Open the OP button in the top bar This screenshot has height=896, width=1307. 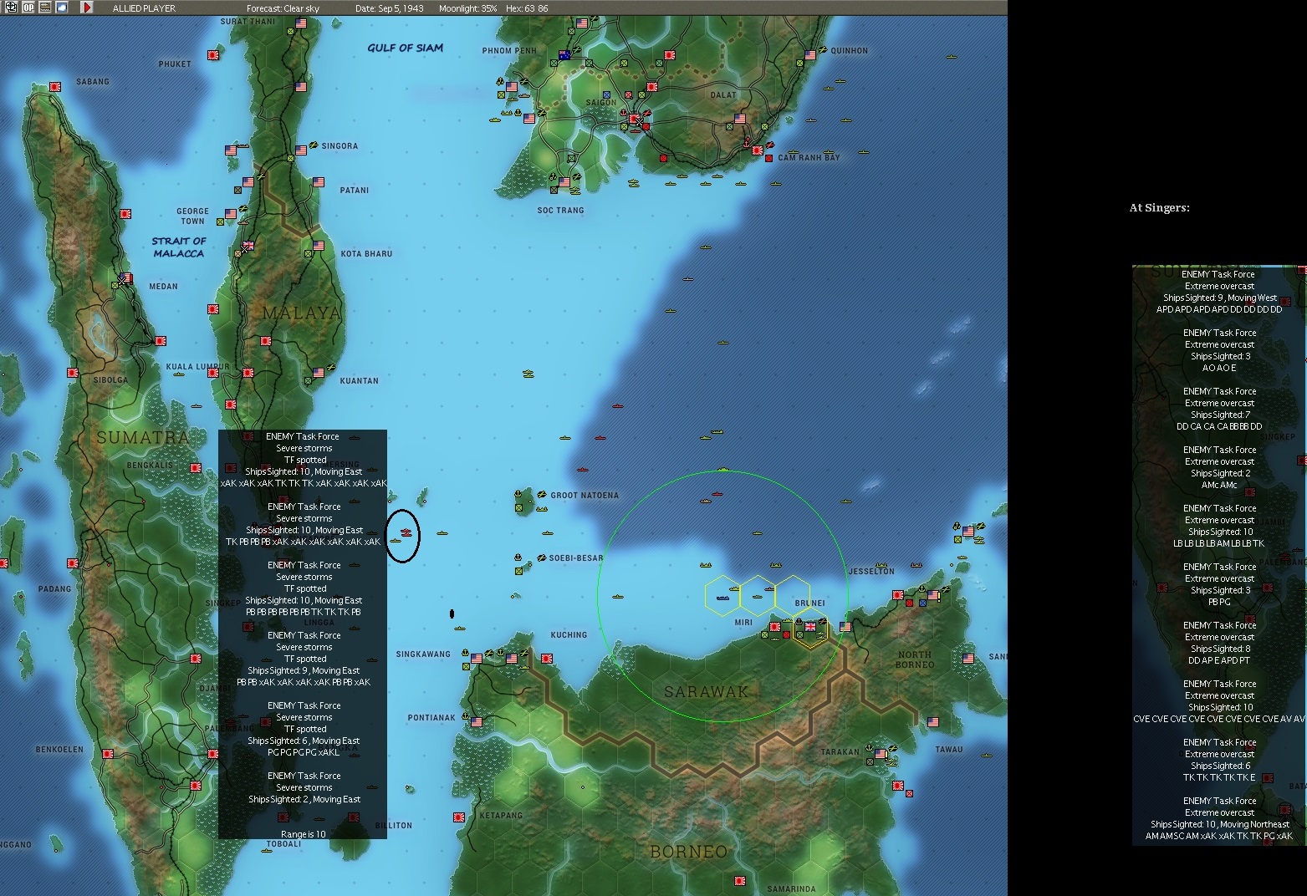28,8
